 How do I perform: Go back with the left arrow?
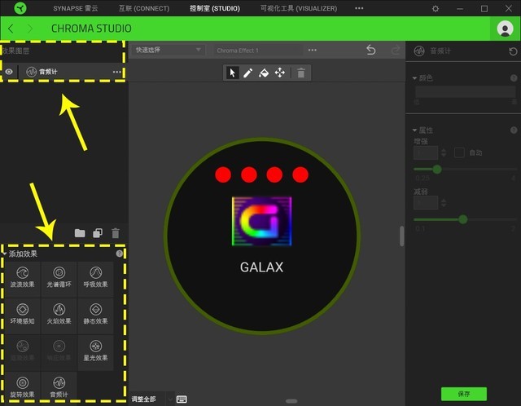11,29
